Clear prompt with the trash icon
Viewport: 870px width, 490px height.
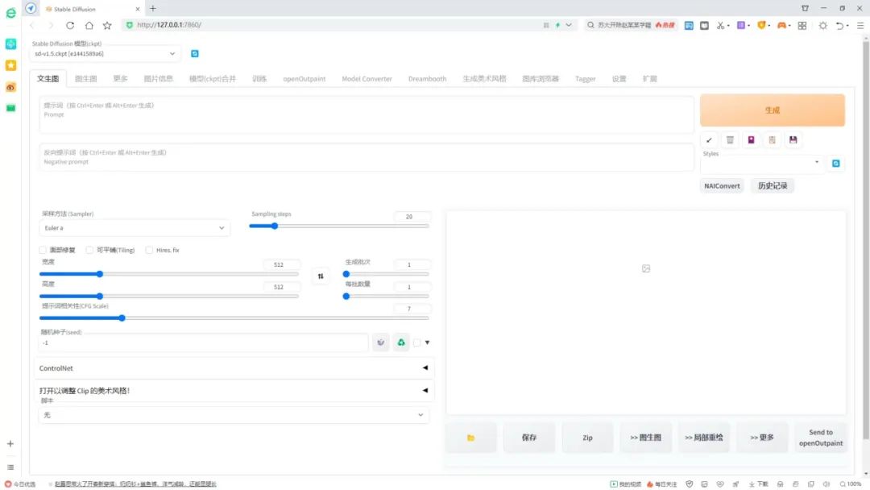tap(730, 140)
